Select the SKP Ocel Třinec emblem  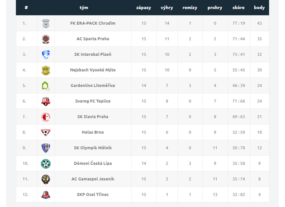[46, 195]
